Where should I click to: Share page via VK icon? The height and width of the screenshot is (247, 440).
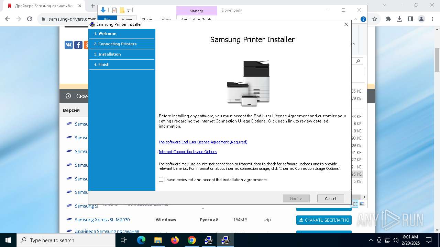(x=69, y=45)
